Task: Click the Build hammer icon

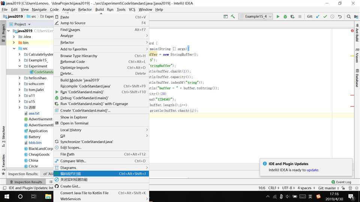Action: tap(233, 16)
